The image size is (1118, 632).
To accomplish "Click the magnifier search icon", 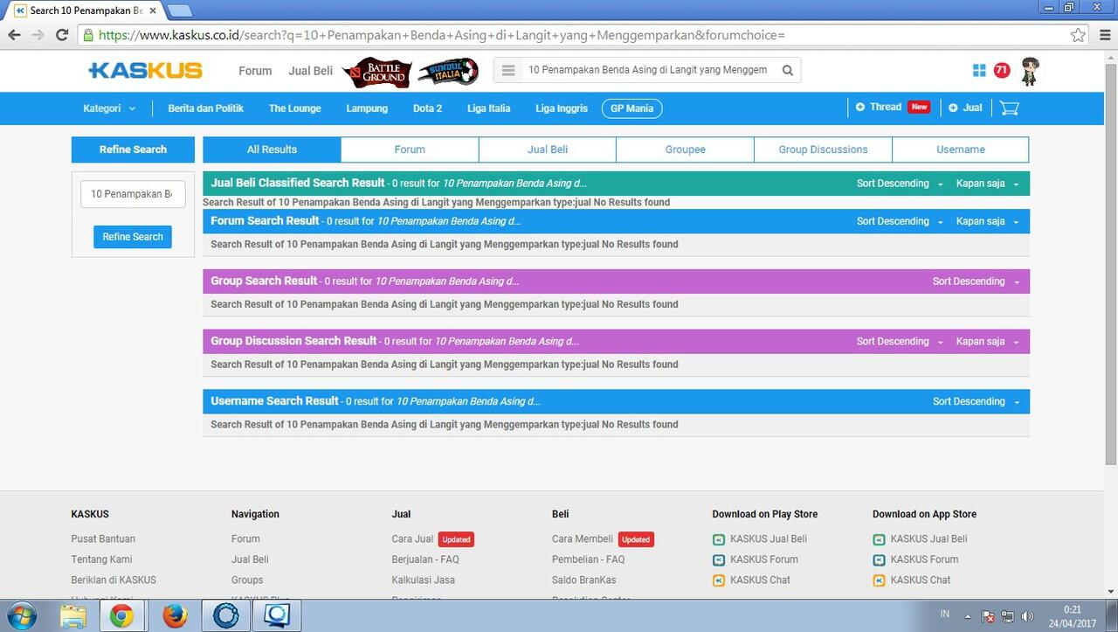I will coord(788,70).
